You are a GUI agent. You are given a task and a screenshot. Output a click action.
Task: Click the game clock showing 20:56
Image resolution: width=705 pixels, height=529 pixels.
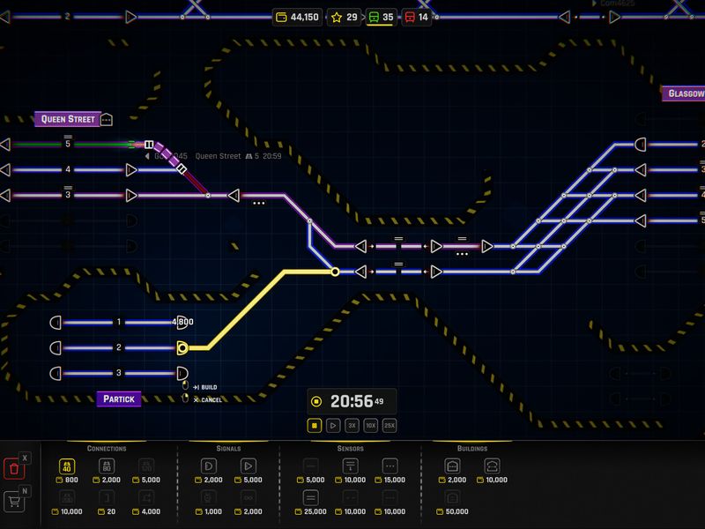352,401
